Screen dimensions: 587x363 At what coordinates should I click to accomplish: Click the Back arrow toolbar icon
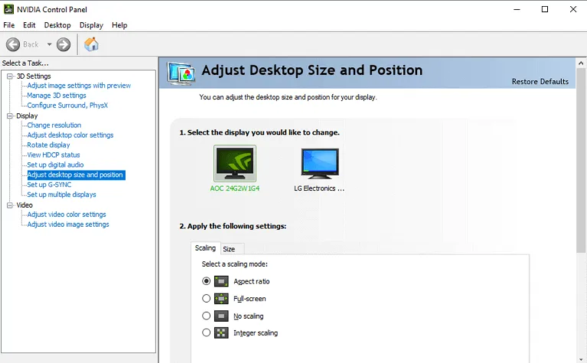point(13,44)
